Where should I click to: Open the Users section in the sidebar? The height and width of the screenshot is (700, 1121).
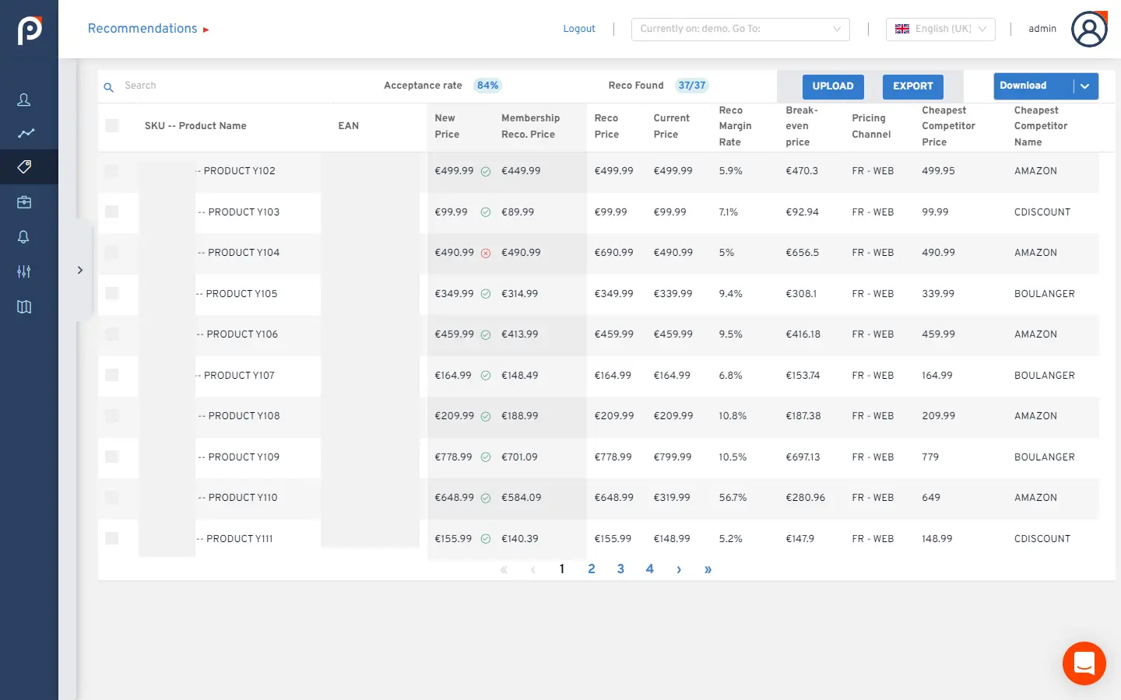coord(23,100)
